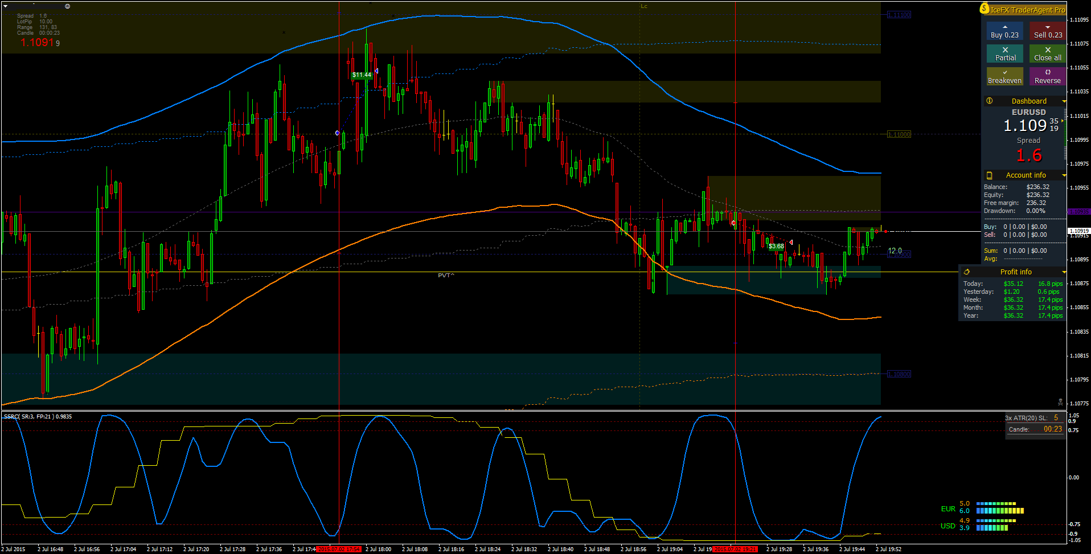Viewport: 1091px width, 554px height.
Task: Click the Breakeven button
Action: [x=1004, y=76]
